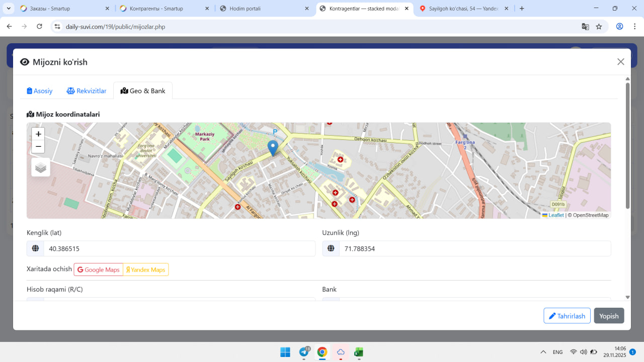
Task: Open the map layers control
Action: 41,167
